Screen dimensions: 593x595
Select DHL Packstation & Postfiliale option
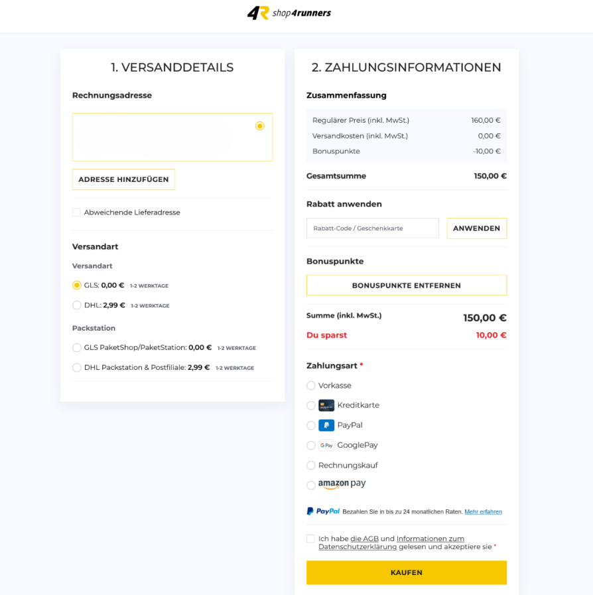(x=76, y=367)
